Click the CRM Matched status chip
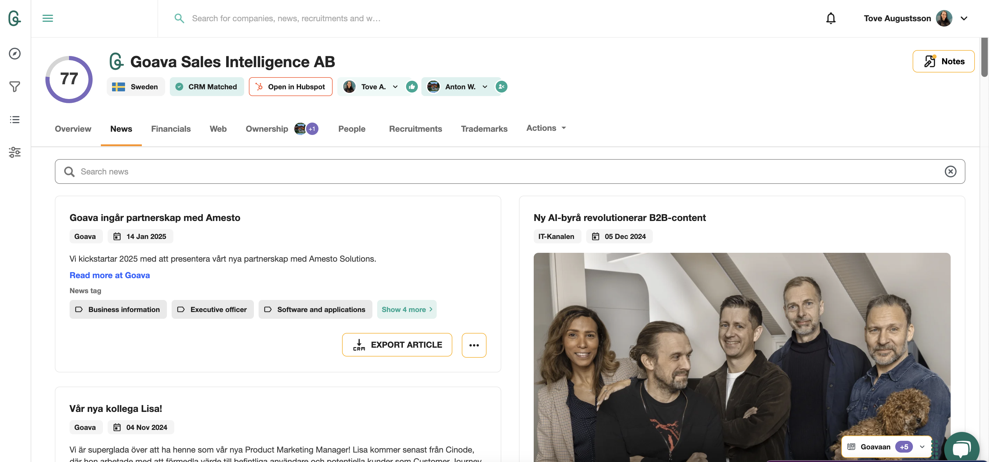 [x=206, y=87]
